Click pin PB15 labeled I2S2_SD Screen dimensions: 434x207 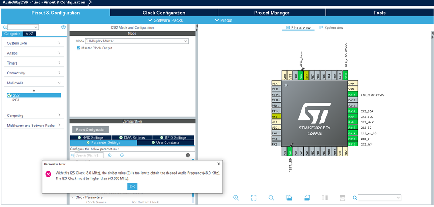[352, 127]
